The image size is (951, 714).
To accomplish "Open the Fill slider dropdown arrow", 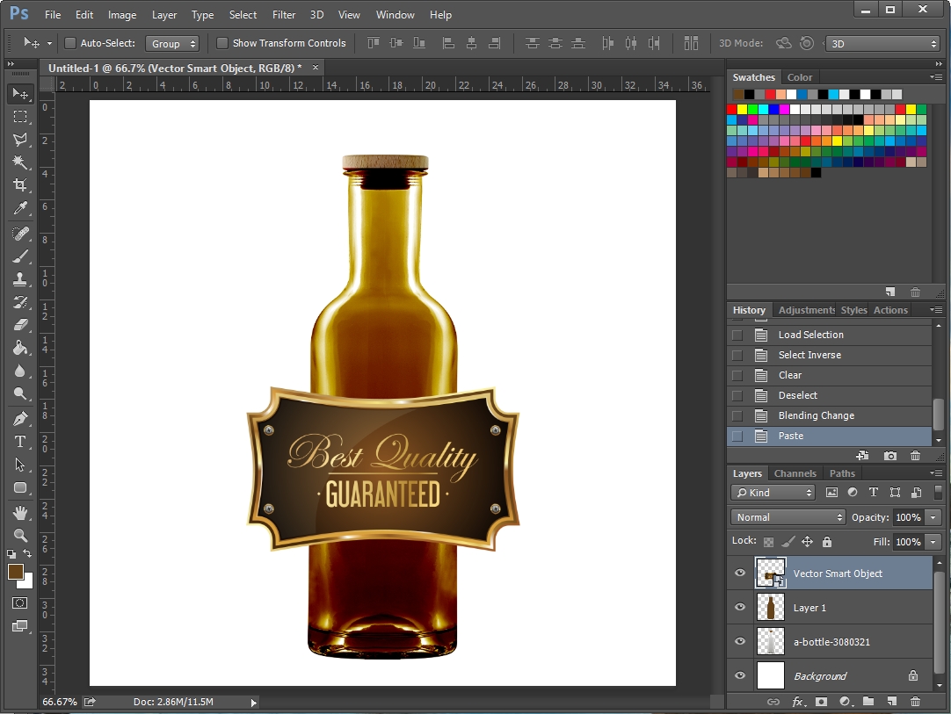I will coord(933,542).
